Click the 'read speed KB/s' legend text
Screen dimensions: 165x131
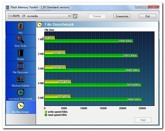pyautogui.click(x=57, y=115)
